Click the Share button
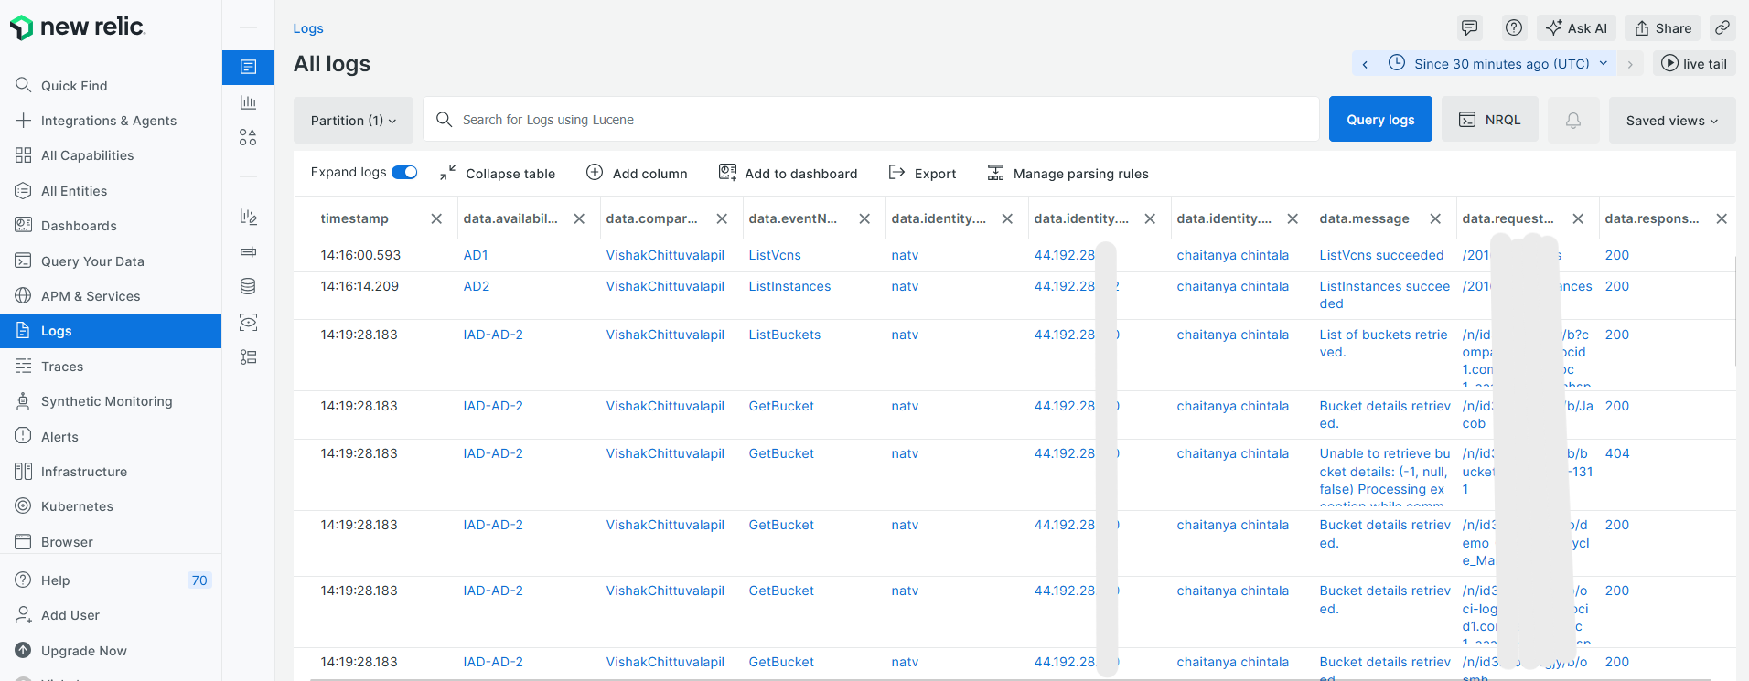1749x681 pixels. (1662, 28)
